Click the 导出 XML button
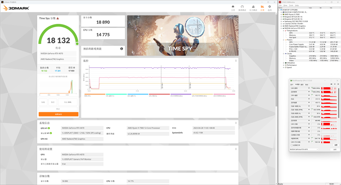This screenshot has height=185, width=341. tap(68, 102)
